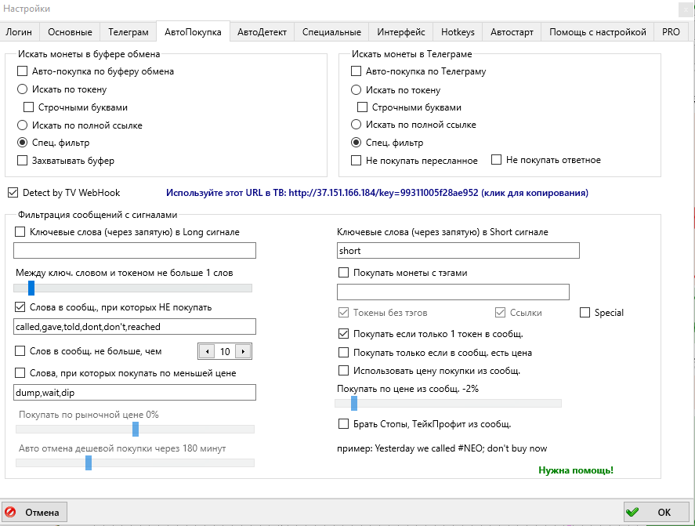The height and width of the screenshot is (526, 695).
Task: Enable Авто-покупка по буферу обмена checkbox
Action: click(x=22, y=71)
